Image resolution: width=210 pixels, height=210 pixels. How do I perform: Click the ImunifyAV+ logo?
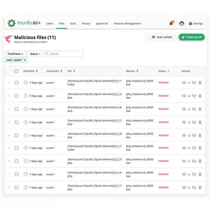24,23
